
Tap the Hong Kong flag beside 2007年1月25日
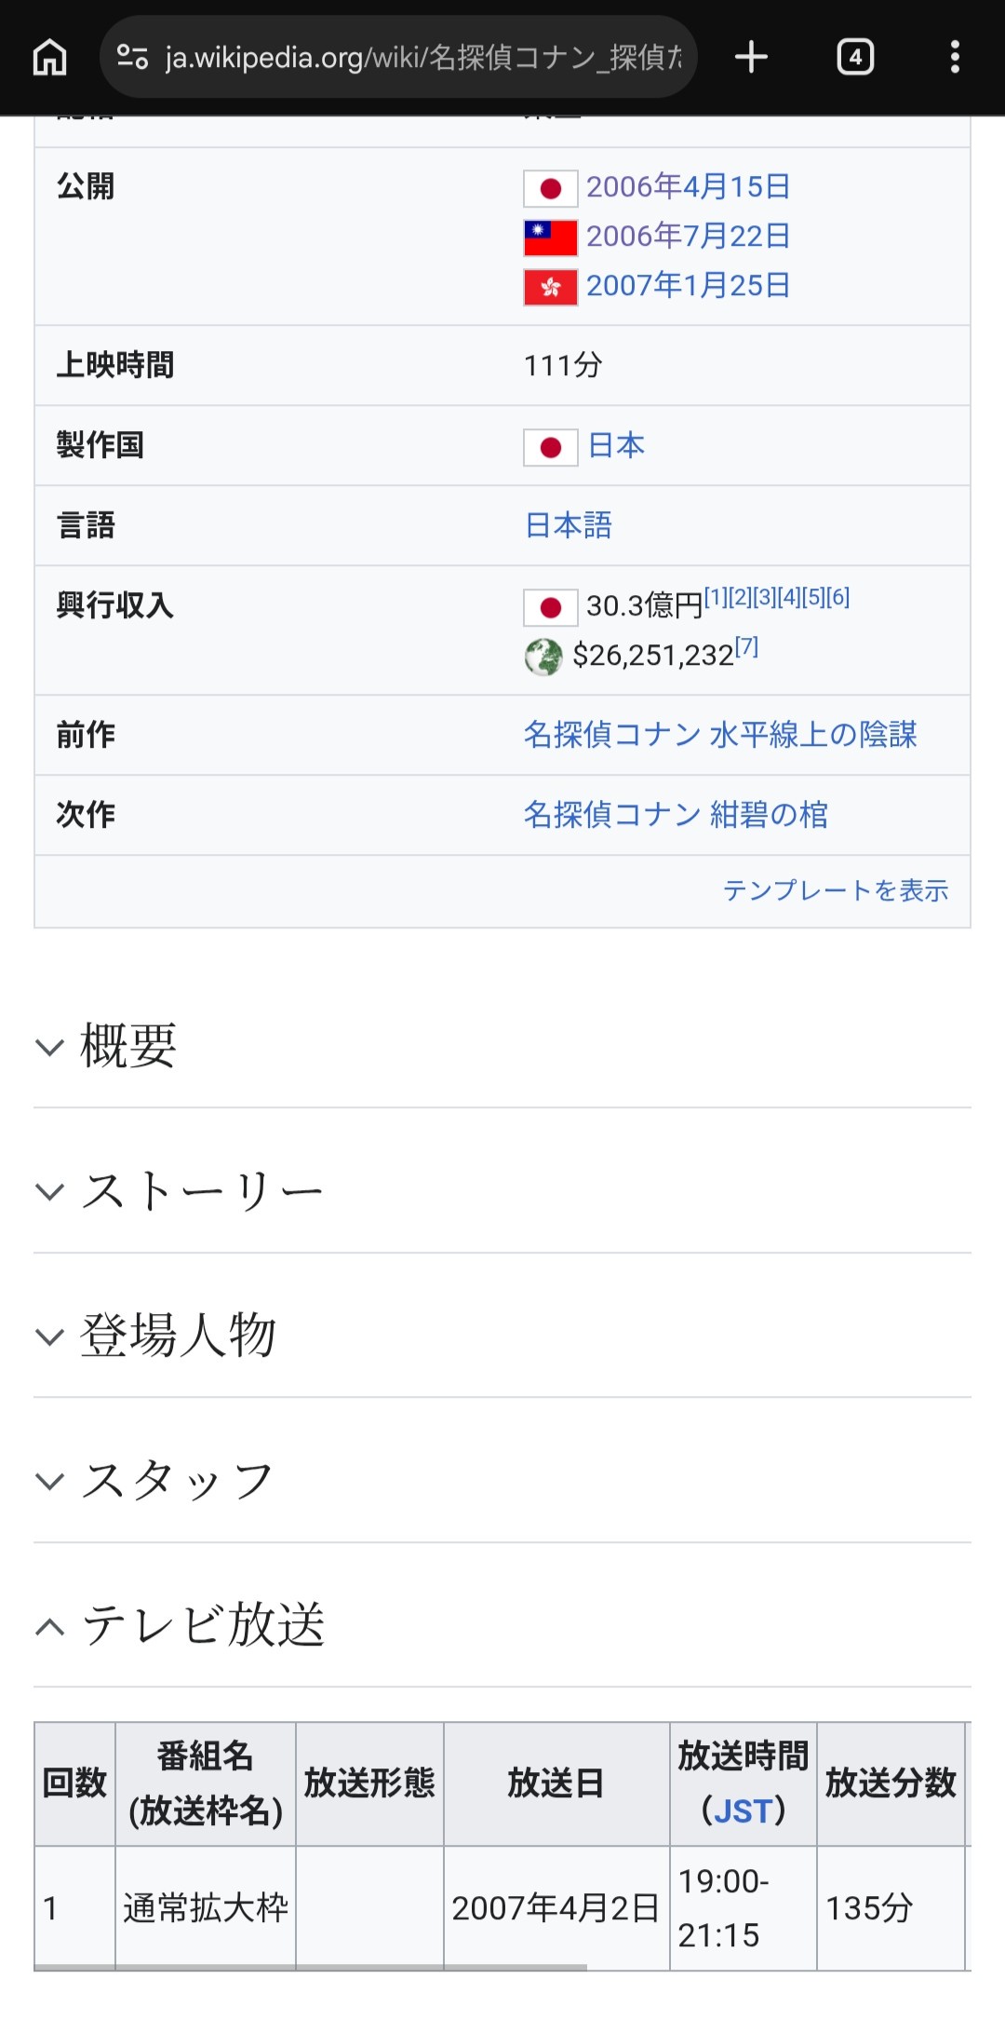(x=550, y=287)
